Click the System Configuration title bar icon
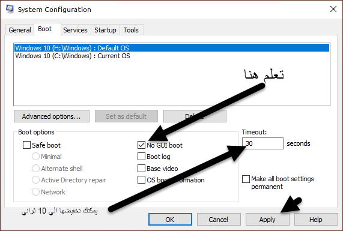 pos(10,9)
